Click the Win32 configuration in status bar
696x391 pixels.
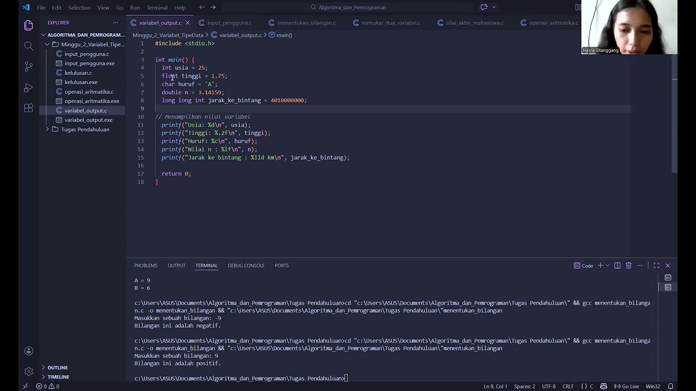(x=653, y=387)
